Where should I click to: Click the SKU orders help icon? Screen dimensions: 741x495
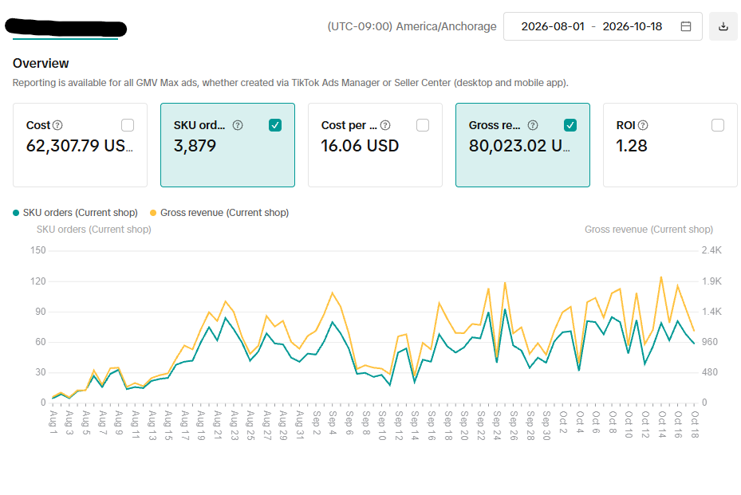coord(238,125)
